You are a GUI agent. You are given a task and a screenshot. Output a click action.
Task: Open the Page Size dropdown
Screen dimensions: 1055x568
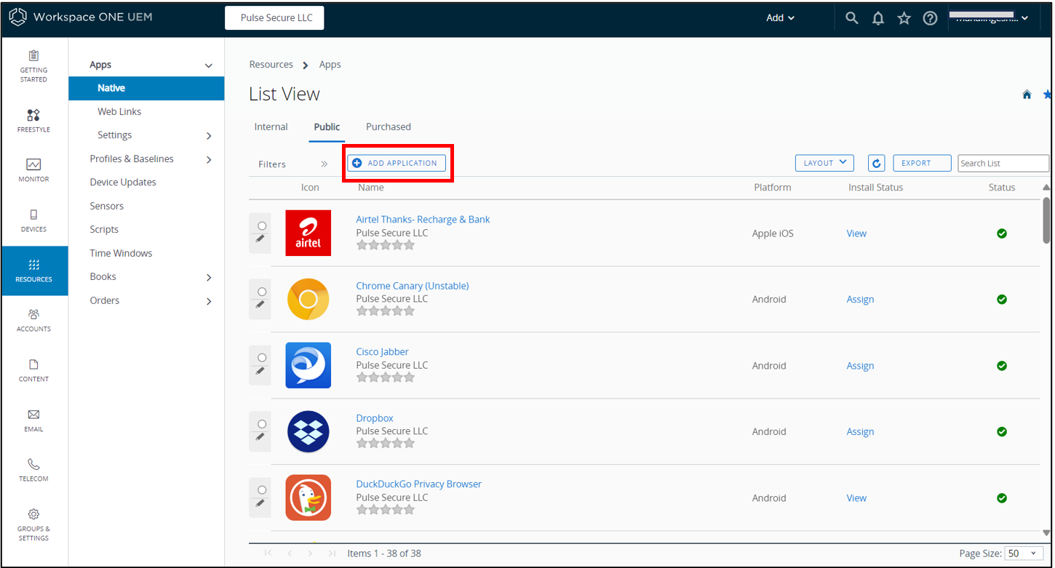pyautogui.click(x=1024, y=553)
